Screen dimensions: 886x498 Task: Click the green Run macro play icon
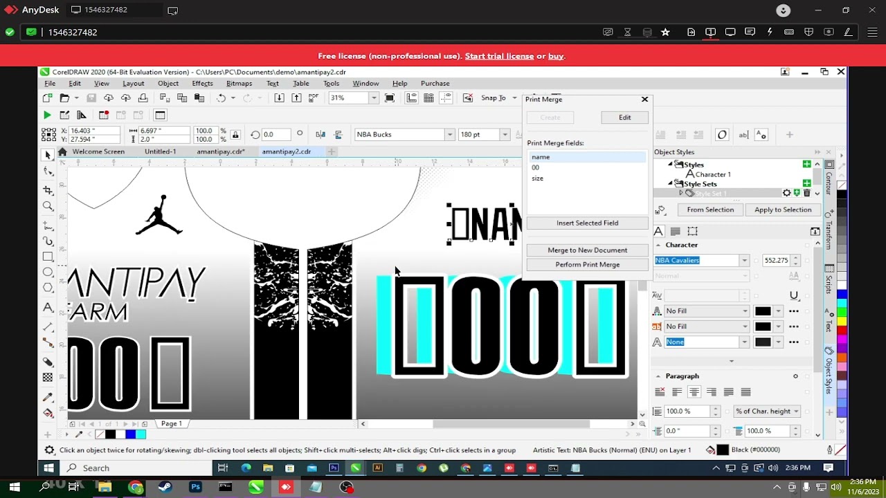point(47,115)
